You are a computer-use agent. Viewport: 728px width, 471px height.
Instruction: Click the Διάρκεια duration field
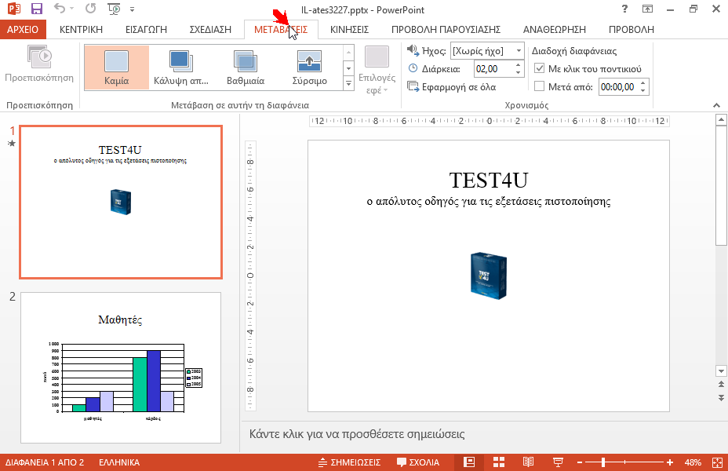[x=494, y=69]
